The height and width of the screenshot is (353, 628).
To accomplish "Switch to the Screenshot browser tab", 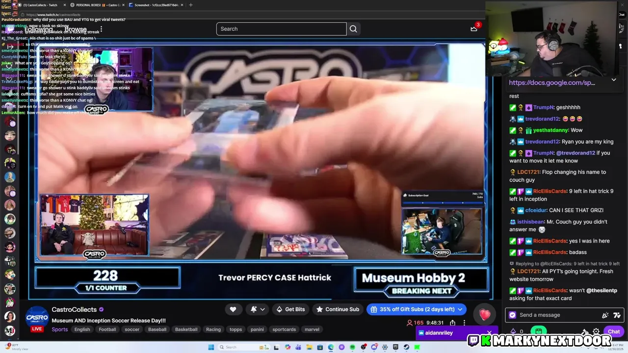I will (155, 5).
